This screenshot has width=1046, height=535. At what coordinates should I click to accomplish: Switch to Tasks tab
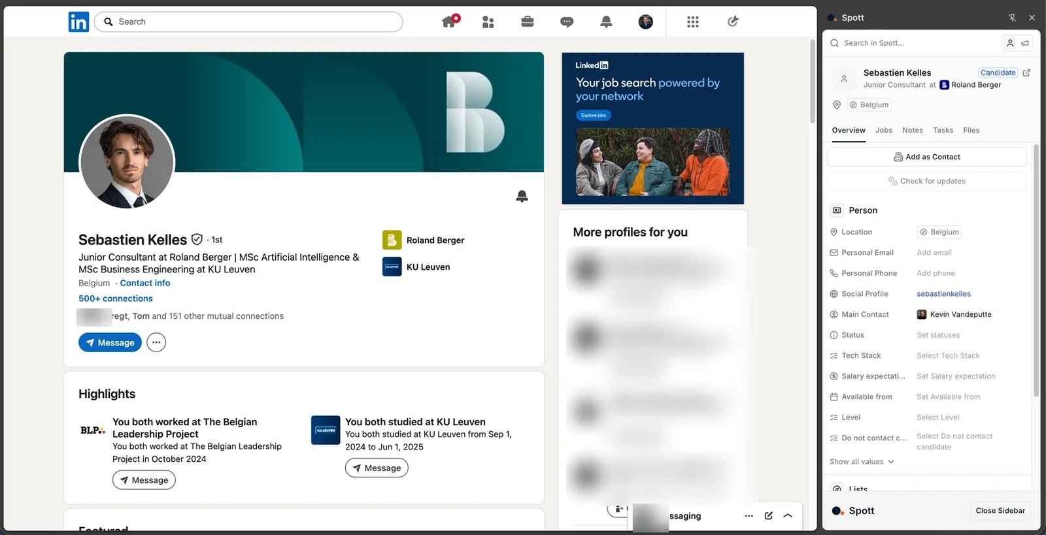pos(943,130)
